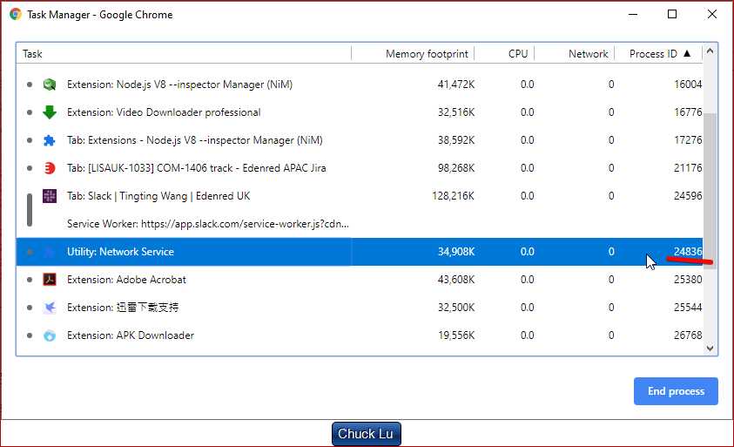End the selected process with End process
The width and height of the screenshot is (734, 447).
coord(676,391)
